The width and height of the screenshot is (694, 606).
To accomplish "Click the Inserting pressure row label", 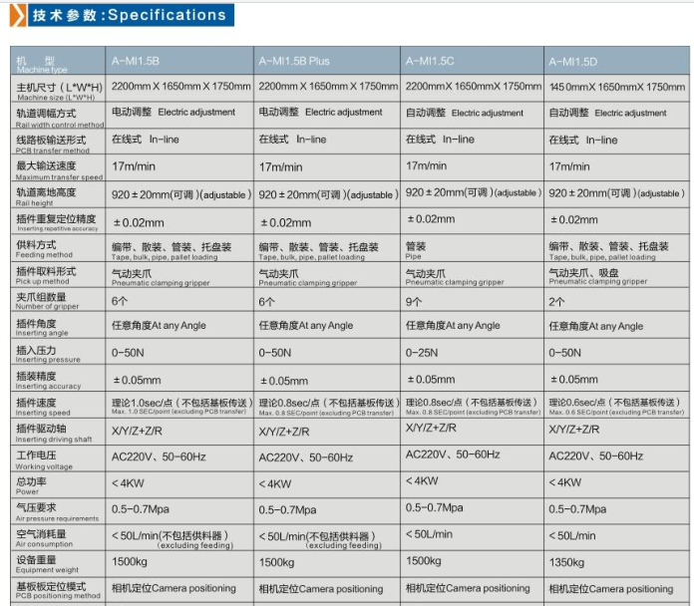I will (58, 352).
